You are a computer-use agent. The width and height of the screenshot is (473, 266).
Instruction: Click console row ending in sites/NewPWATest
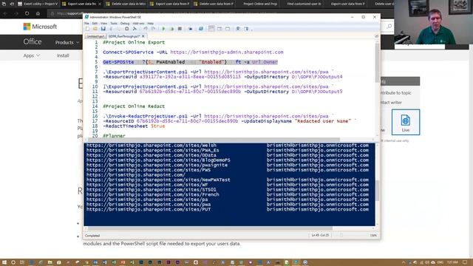pyautogui.click(x=228, y=180)
